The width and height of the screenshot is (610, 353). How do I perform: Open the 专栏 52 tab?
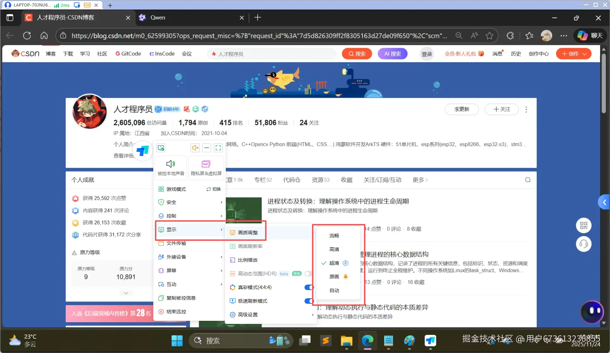coord(263,180)
